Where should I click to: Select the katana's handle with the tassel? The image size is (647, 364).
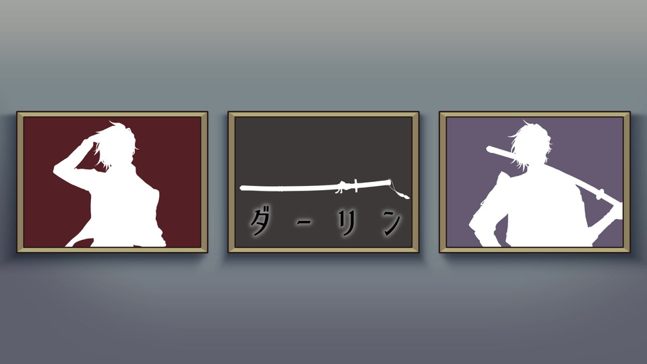(373, 183)
